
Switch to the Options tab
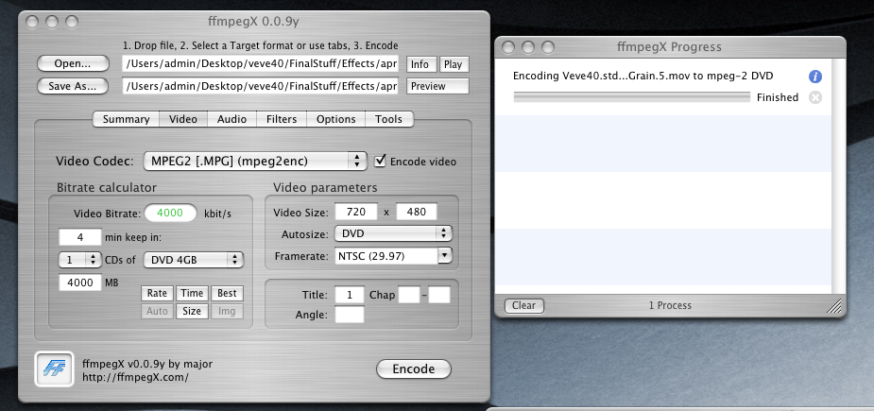coord(336,119)
